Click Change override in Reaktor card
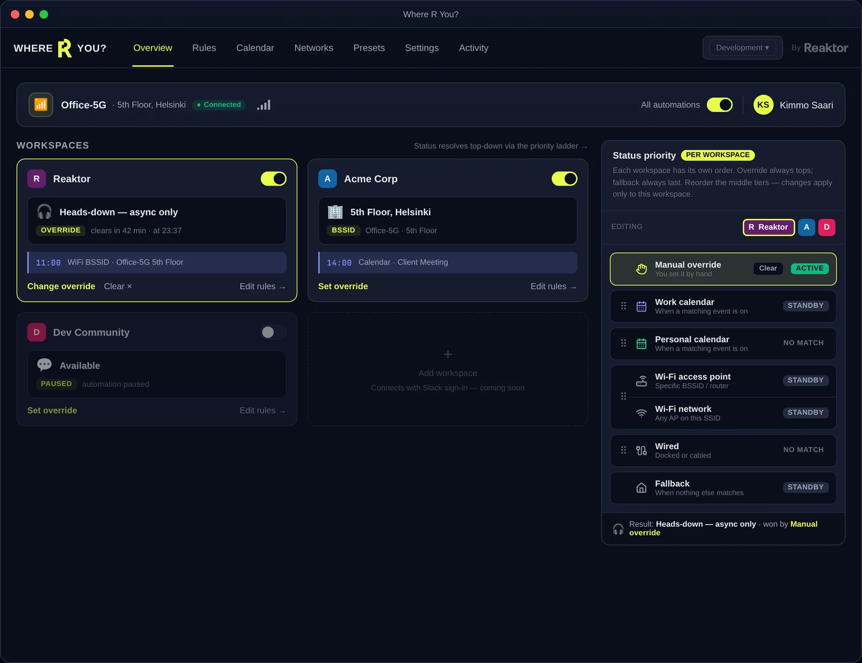This screenshot has width=862, height=663. click(x=61, y=286)
